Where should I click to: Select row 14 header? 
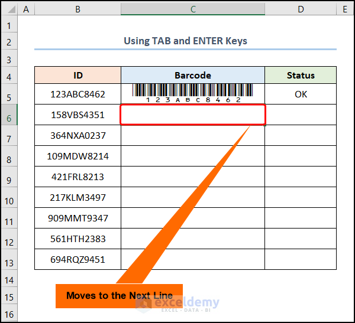pyautogui.click(x=9, y=278)
